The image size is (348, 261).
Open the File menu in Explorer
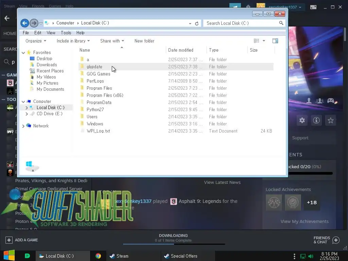[x=26, y=33]
